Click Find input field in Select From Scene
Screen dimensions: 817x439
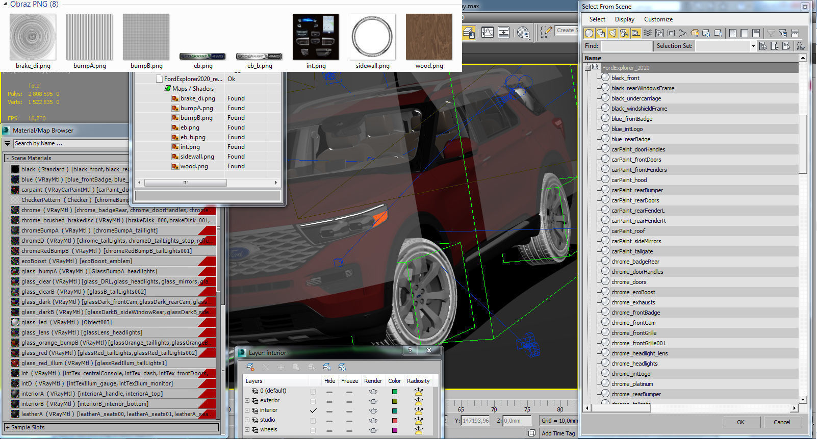tap(626, 46)
